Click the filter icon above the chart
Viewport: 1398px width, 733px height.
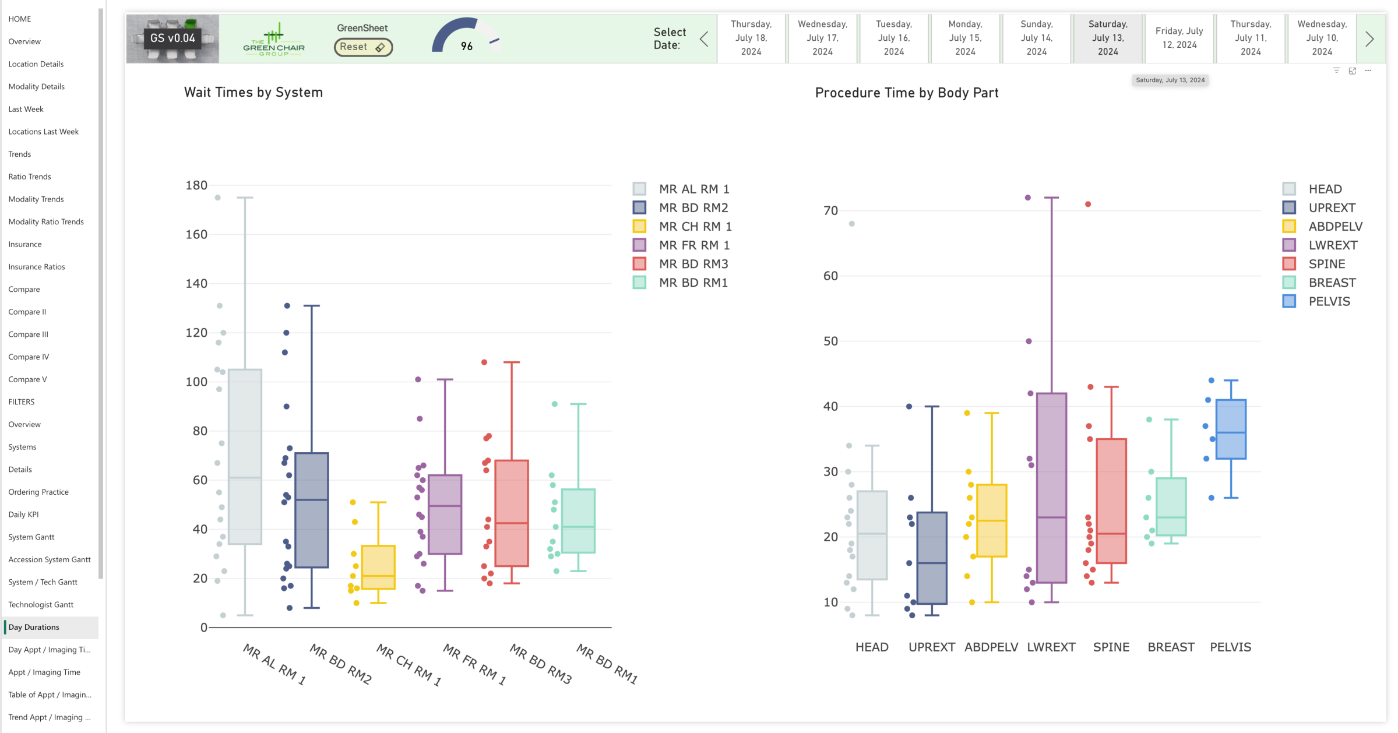click(1336, 71)
